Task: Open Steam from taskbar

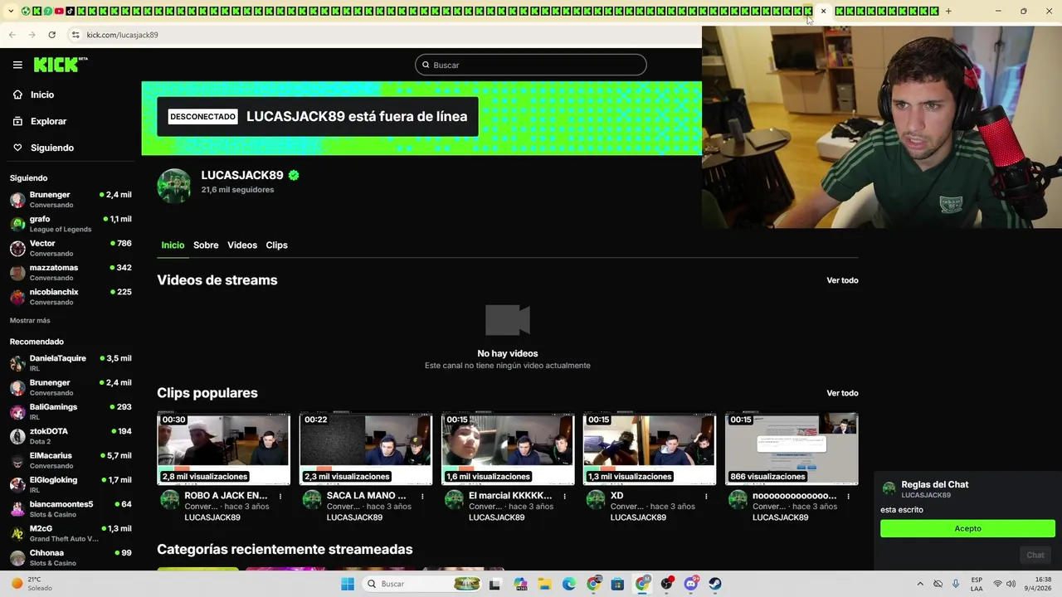Action: pos(715,584)
